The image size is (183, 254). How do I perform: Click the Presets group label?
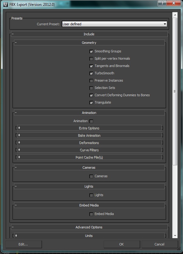[x=17, y=18]
